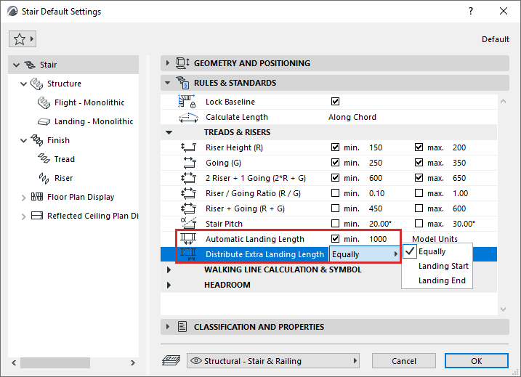Image resolution: width=521 pixels, height=377 pixels.
Task: Choose Landing End from the popup menu
Action: pyautogui.click(x=442, y=280)
